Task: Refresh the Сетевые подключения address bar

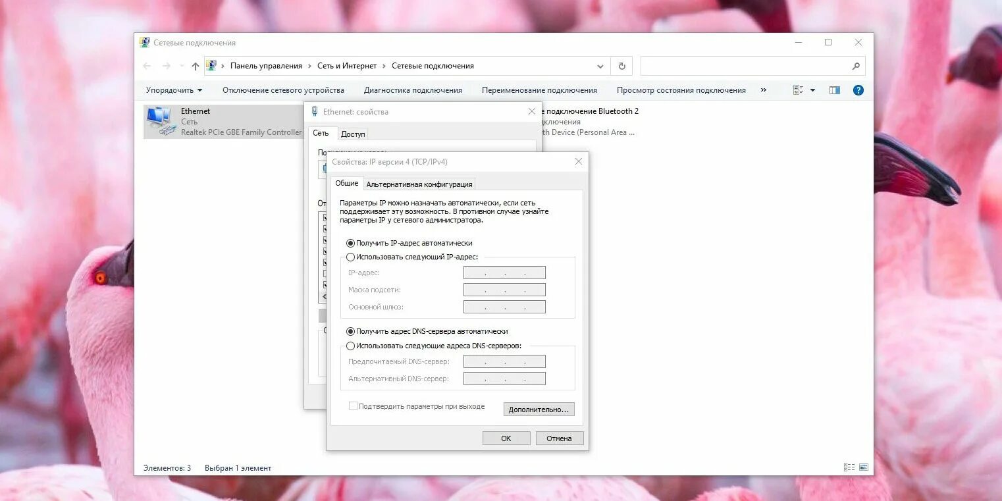Action: pyautogui.click(x=621, y=66)
